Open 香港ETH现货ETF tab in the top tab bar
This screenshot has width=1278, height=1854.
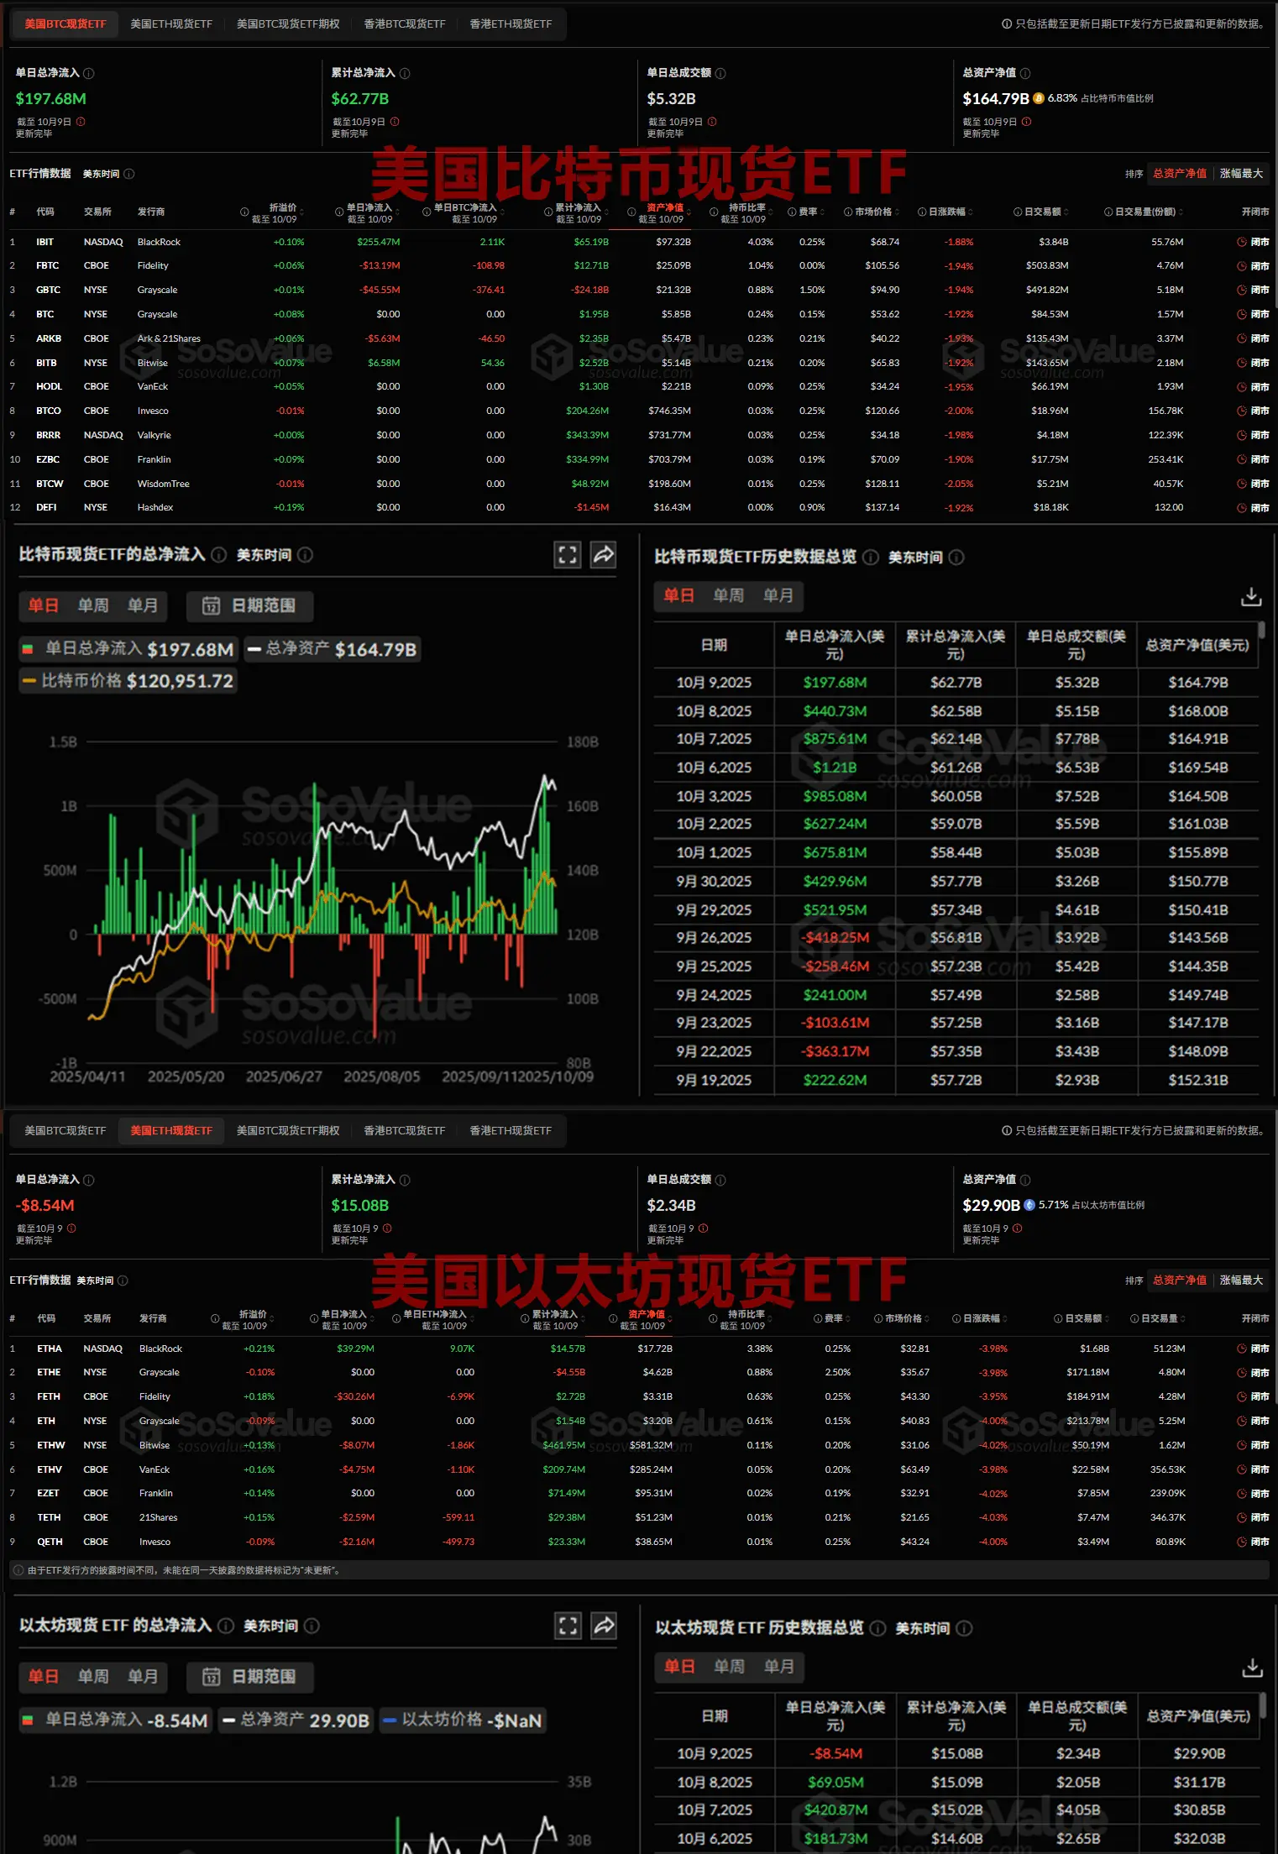[x=511, y=24]
